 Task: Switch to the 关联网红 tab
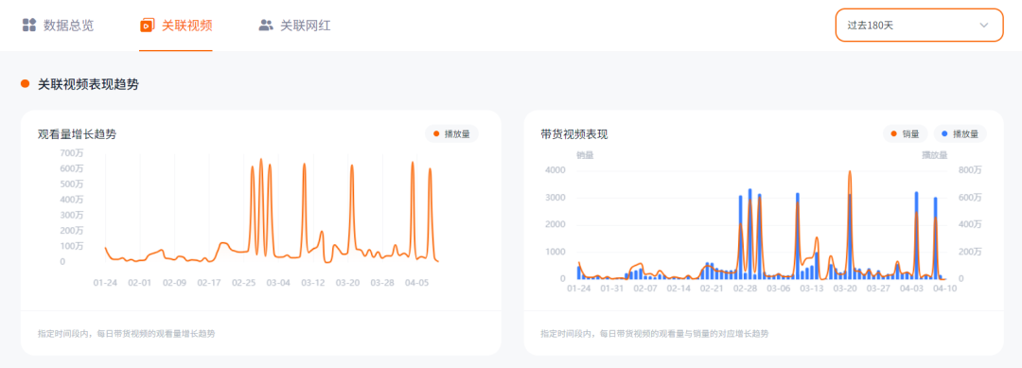tap(295, 26)
